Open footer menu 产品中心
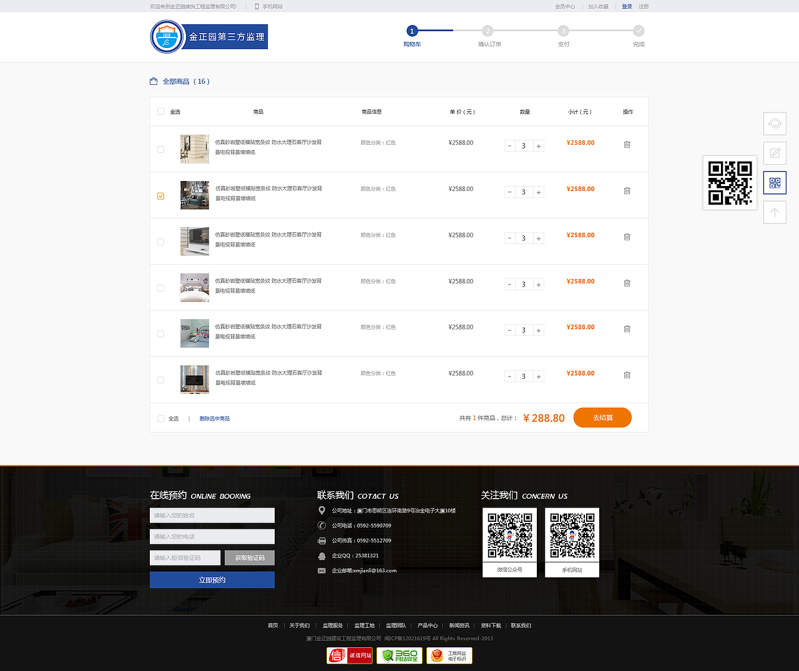This screenshot has height=671, width=799. (x=428, y=625)
